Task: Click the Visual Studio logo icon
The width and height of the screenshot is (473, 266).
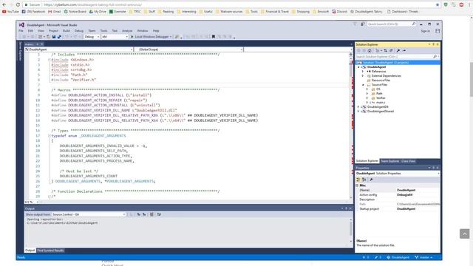Action: click(x=21, y=24)
